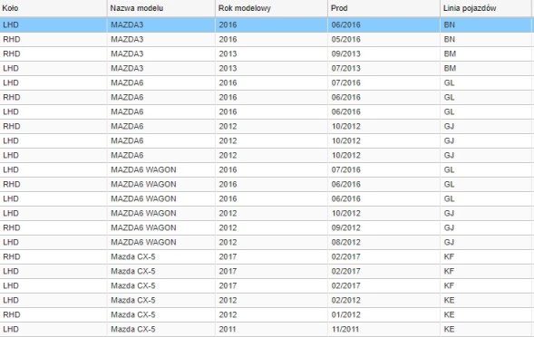Click the 02/2012 production date cell
The image size is (534, 337).
tap(345, 300)
